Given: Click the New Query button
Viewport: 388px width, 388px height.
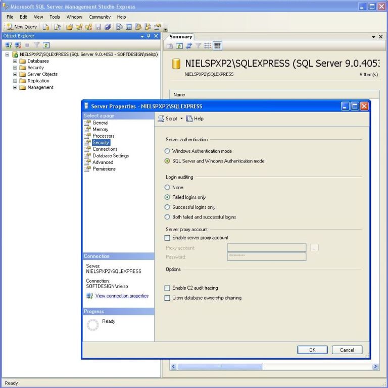Looking at the screenshot, I should point(22,27).
